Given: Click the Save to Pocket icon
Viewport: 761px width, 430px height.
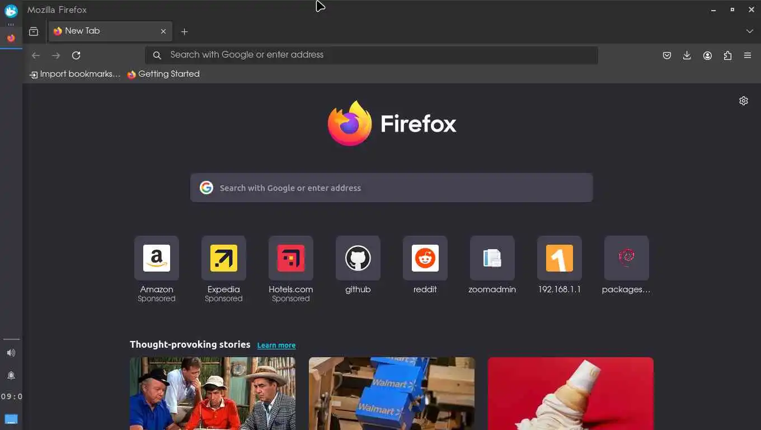Looking at the screenshot, I should (667, 55).
